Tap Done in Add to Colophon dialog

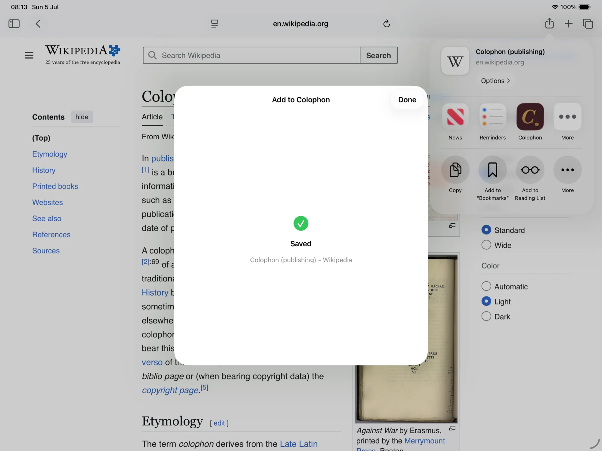(x=407, y=100)
